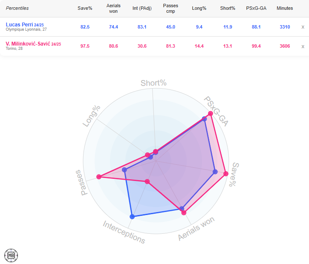Click the Aerials won axis label on radar
309x264 pixels.
click(196, 229)
